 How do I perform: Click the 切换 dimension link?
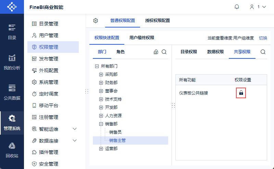(263, 38)
